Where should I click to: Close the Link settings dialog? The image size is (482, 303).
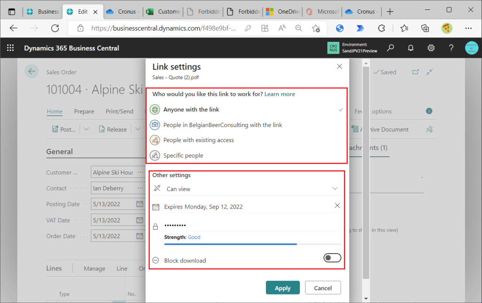click(x=339, y=66)
